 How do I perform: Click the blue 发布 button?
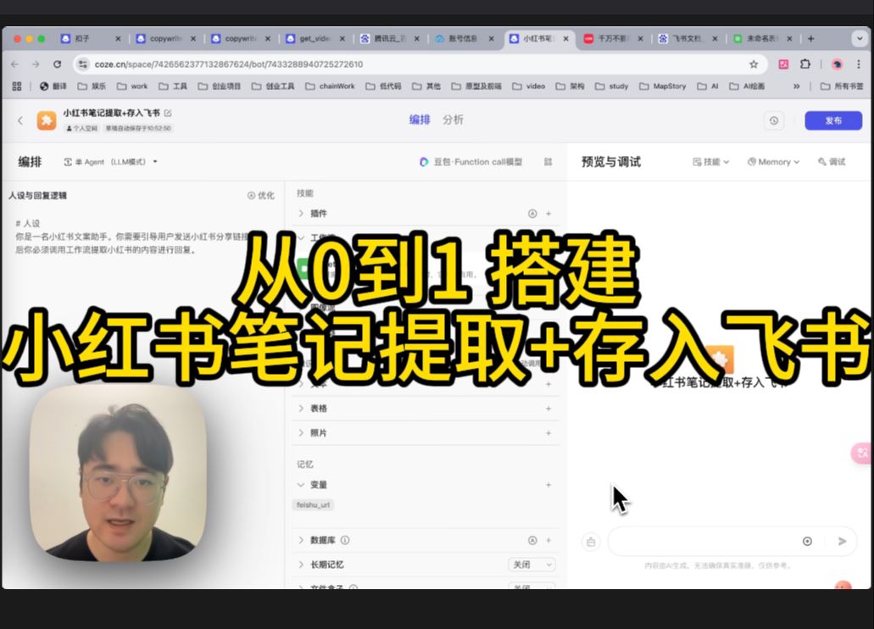833,120
